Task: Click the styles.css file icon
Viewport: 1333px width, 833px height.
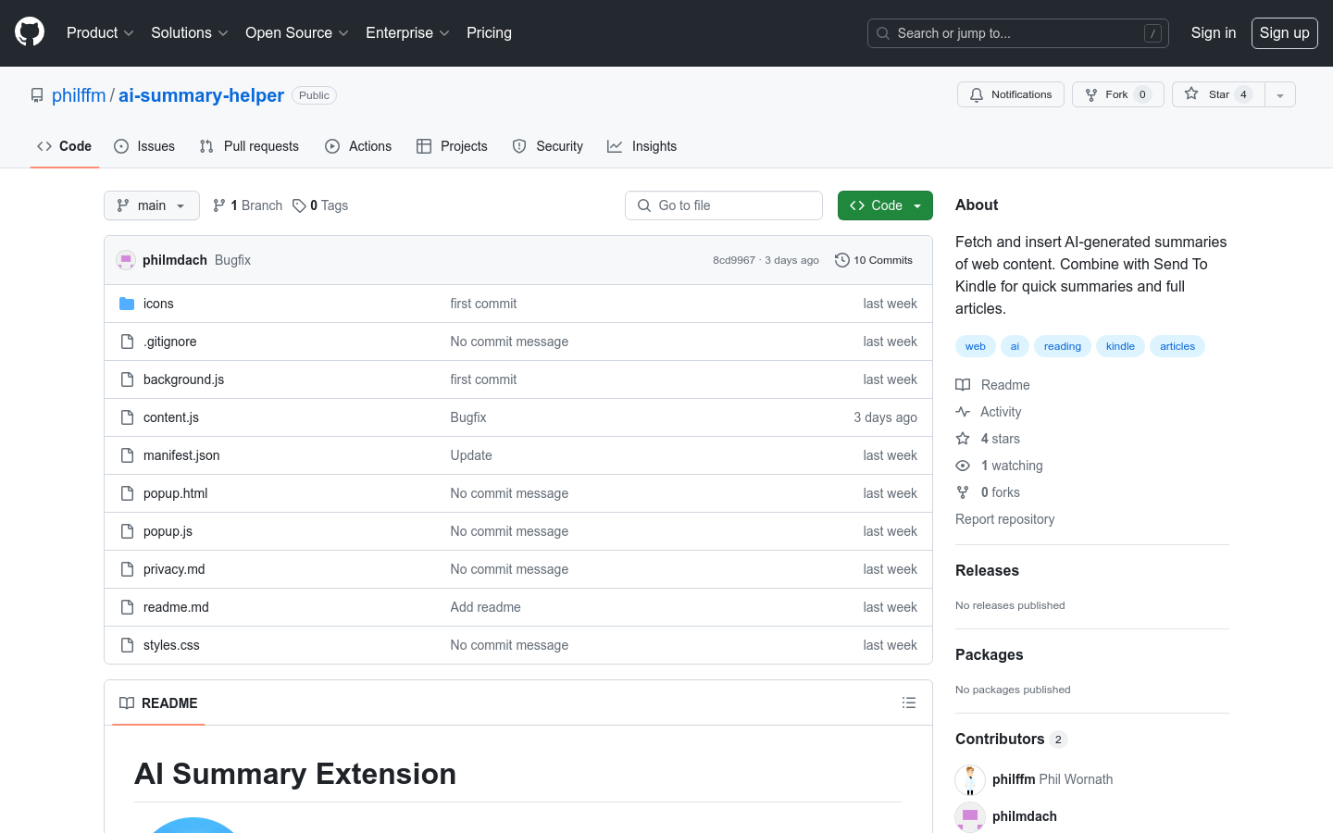Action: tap(127, 645)
